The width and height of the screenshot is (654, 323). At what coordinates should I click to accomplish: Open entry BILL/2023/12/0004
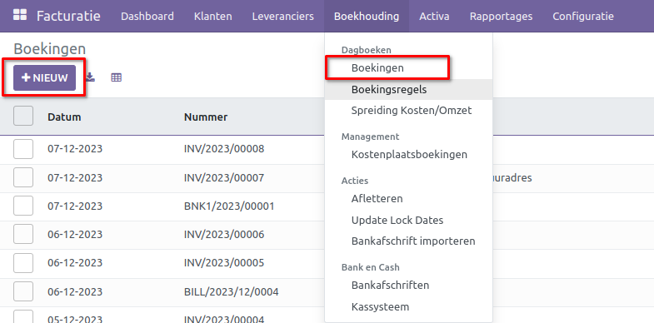point(231,291)
